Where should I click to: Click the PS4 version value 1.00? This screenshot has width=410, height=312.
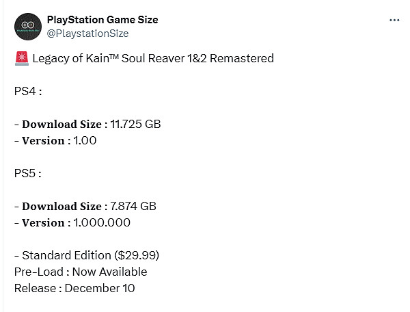(83, 140)
